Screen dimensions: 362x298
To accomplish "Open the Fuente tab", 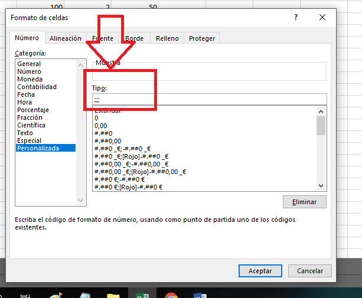I will [x=103, y=38].
